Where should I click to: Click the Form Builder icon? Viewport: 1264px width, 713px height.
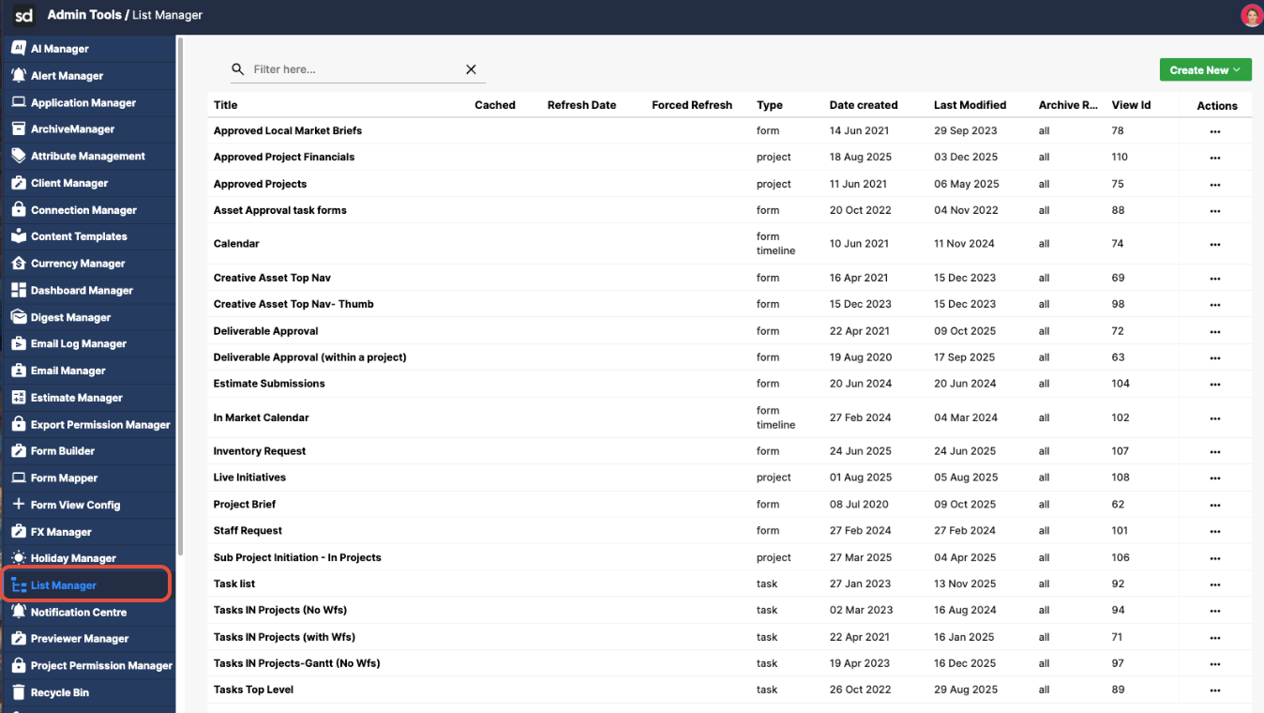coord(19,450)
